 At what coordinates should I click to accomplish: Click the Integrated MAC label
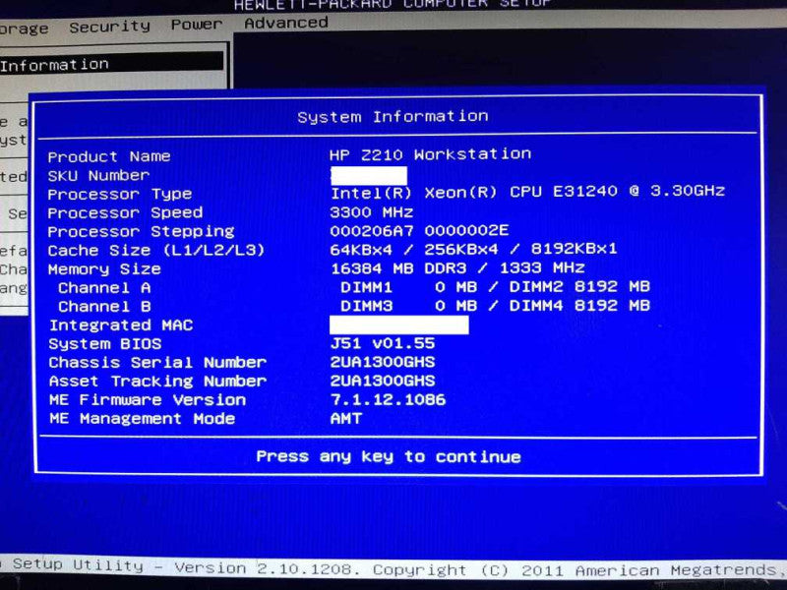(x=121, y=325)
